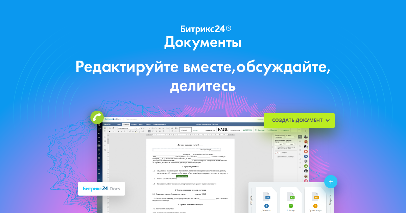
Task: Apply bulleted list formatting
Action: click(149, 128)
